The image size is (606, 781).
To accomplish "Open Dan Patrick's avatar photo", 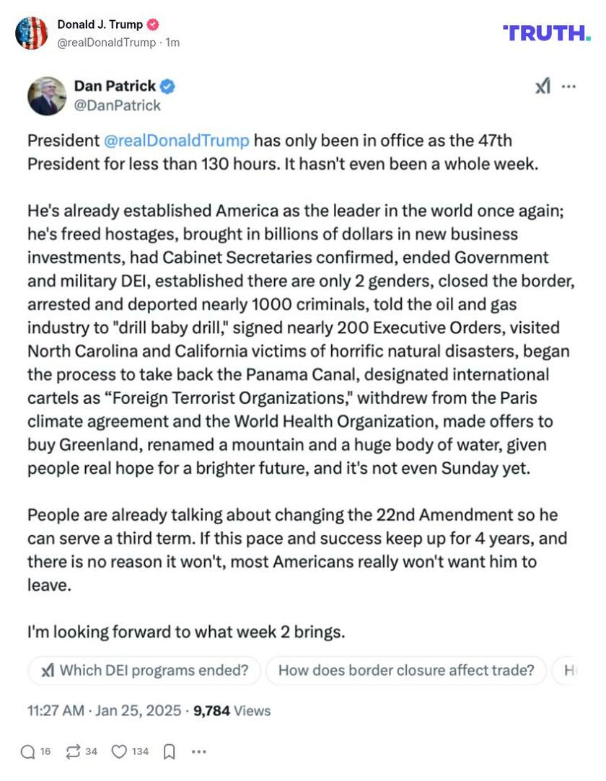I will click(47, 95).
